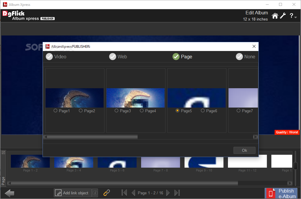Choose the Page3 radio button
Image resolution: width=301 pixels, height=199 pixels.
click(x=116, y=110)
